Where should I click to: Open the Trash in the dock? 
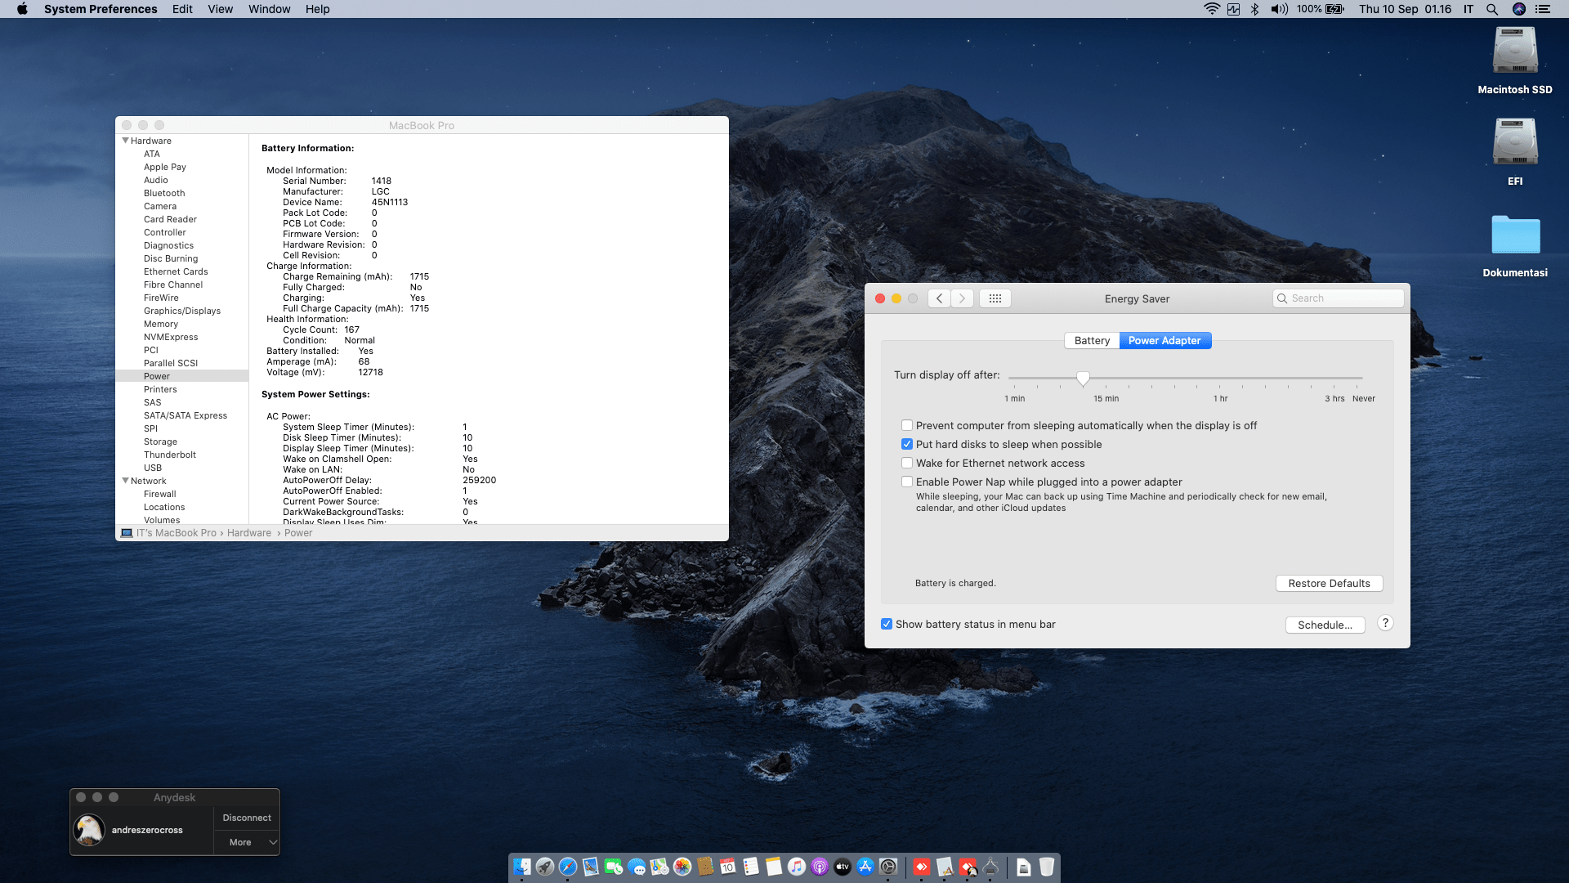click(1046, 867)
